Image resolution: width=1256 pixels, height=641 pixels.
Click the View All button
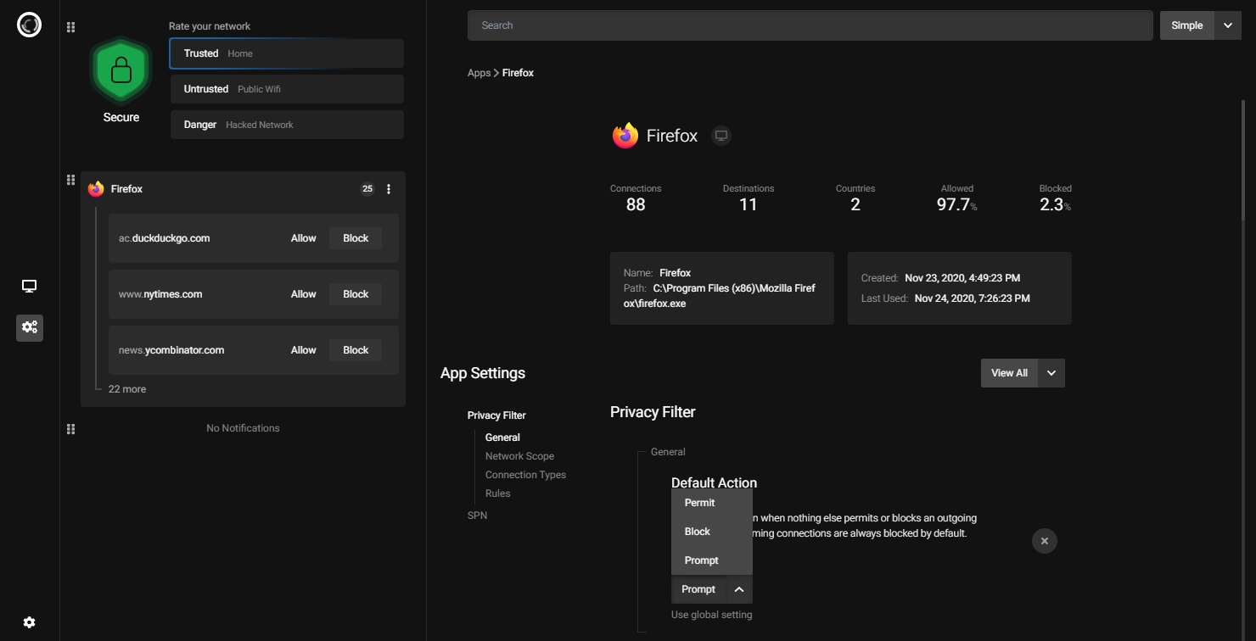(x=1009, y=373)
